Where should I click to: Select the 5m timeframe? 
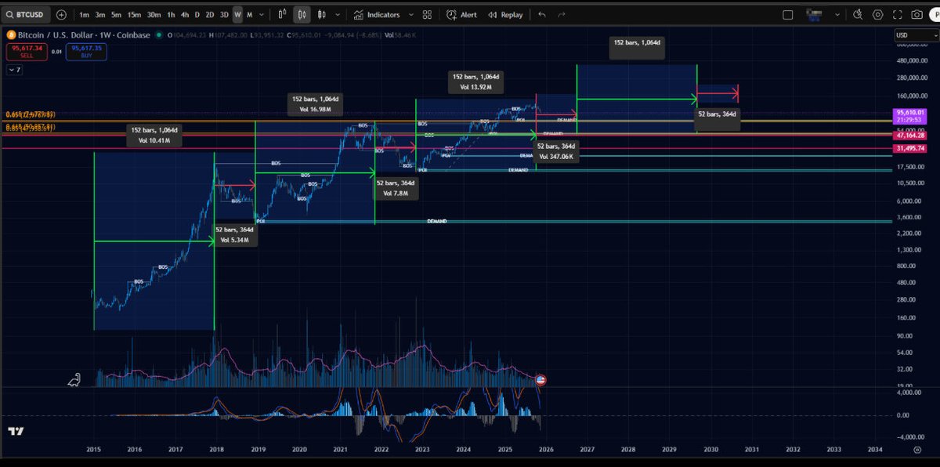[x=116, y=15]
